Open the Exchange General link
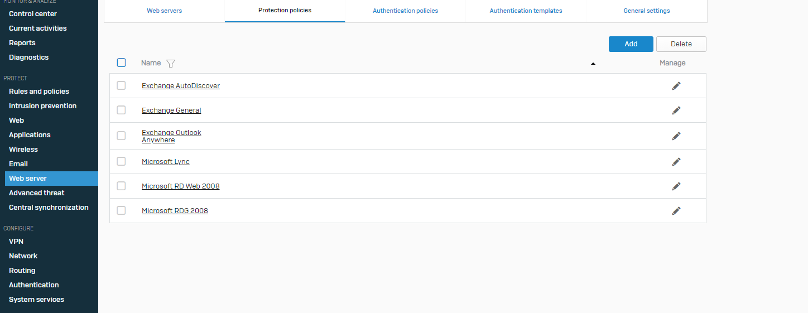The width and height of the screenshot is (808, 313). pos(171,110)
